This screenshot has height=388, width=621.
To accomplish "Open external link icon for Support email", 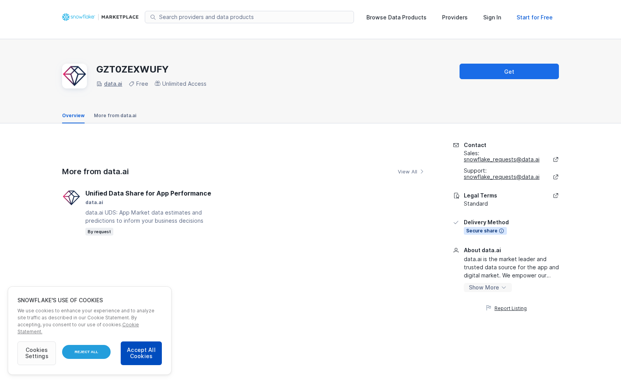I will (x=556, y=177).
